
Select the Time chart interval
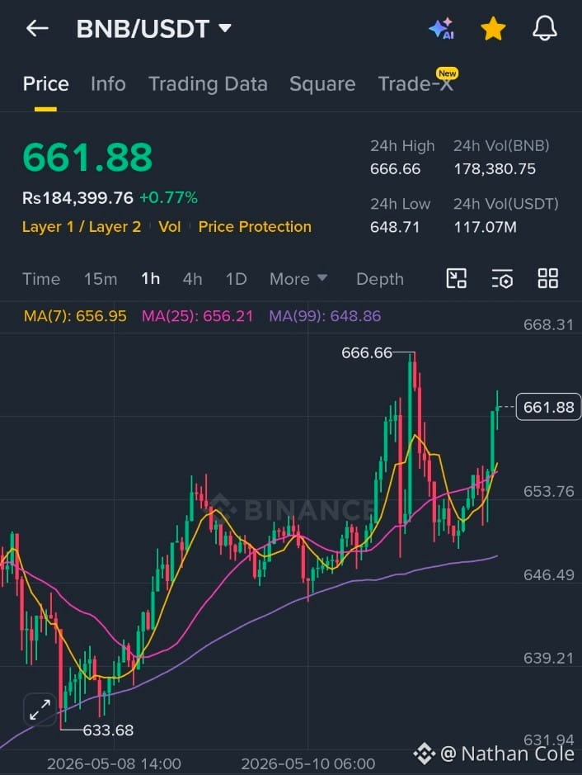tap(41, 279)
